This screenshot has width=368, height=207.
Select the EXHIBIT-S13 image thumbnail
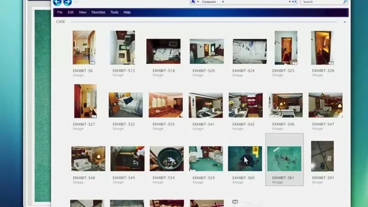(122, 47)
